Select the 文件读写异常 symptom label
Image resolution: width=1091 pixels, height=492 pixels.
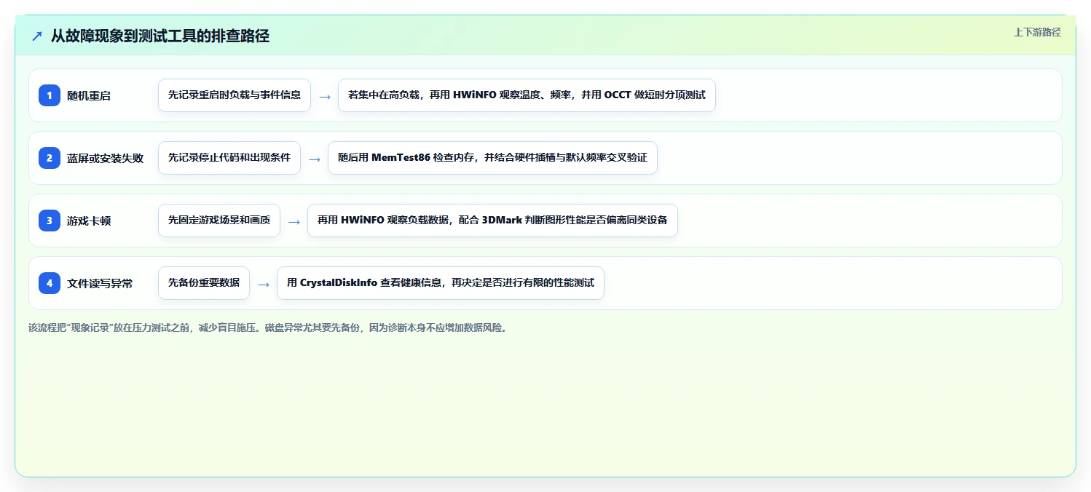[100, 283]
